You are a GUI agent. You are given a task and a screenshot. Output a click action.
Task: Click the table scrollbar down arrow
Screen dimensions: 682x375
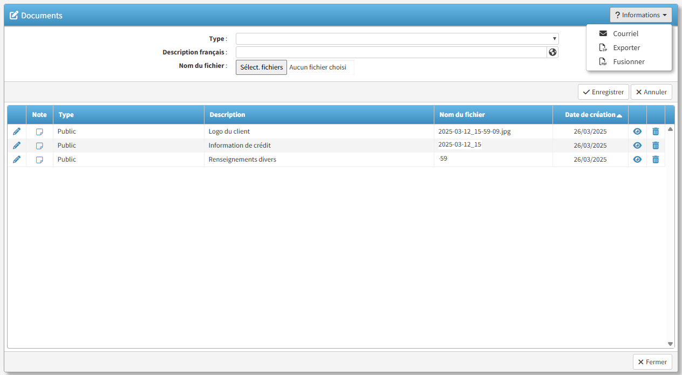[x=670, y=344]
